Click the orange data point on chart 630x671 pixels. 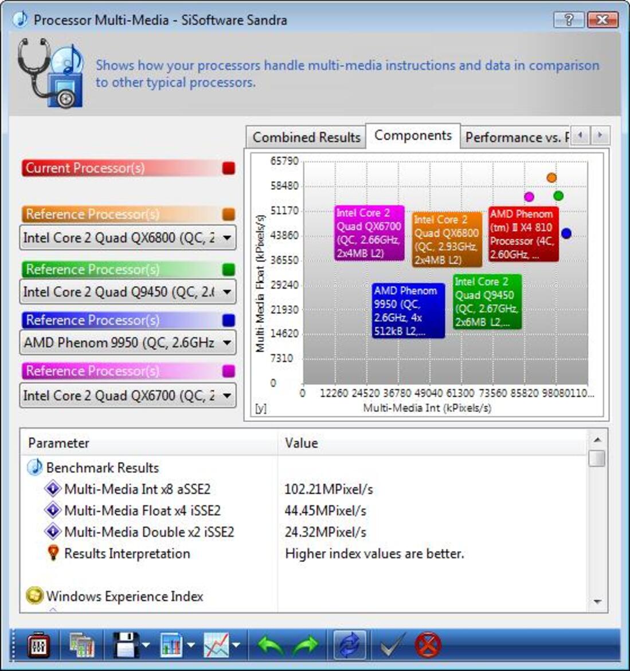click(551, 178)
